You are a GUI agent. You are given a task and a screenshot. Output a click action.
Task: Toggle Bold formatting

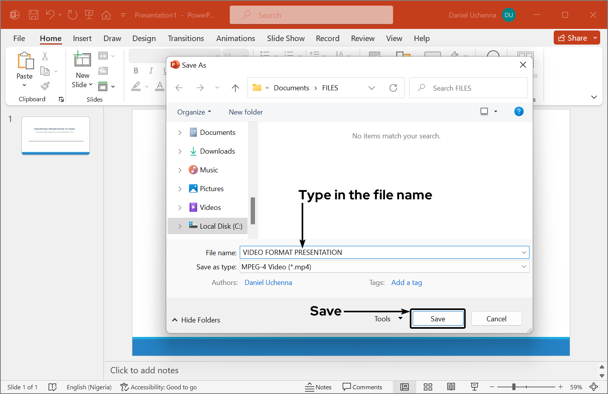(136, 71)
